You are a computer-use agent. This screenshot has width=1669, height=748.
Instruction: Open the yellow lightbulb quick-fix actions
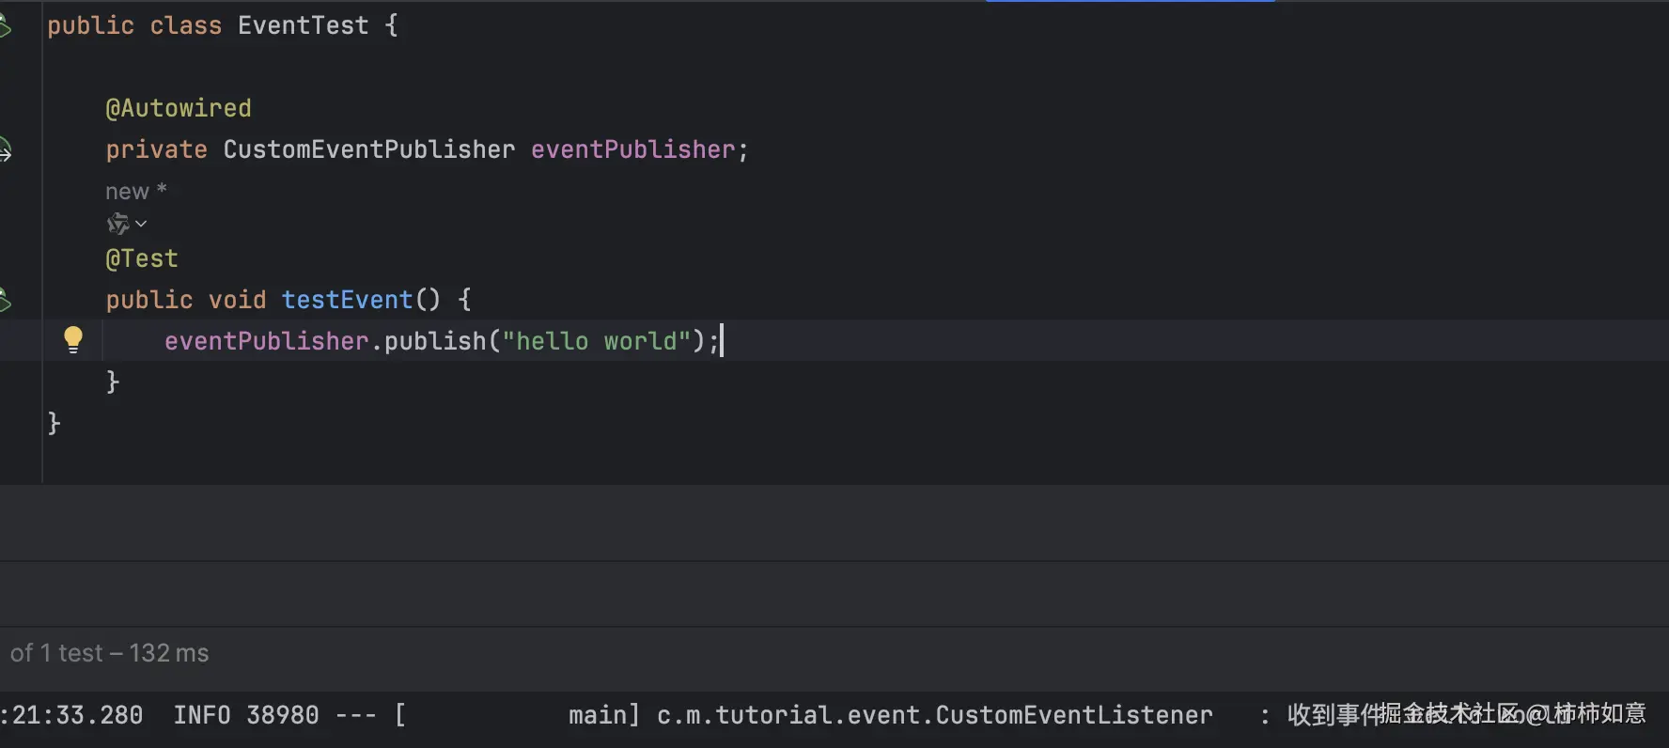pyautogui.click(x=73, y=339)
